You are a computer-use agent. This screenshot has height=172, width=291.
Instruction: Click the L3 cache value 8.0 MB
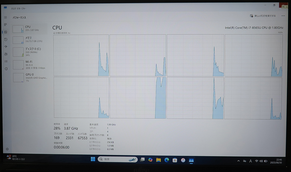click(x=110, y=149)
